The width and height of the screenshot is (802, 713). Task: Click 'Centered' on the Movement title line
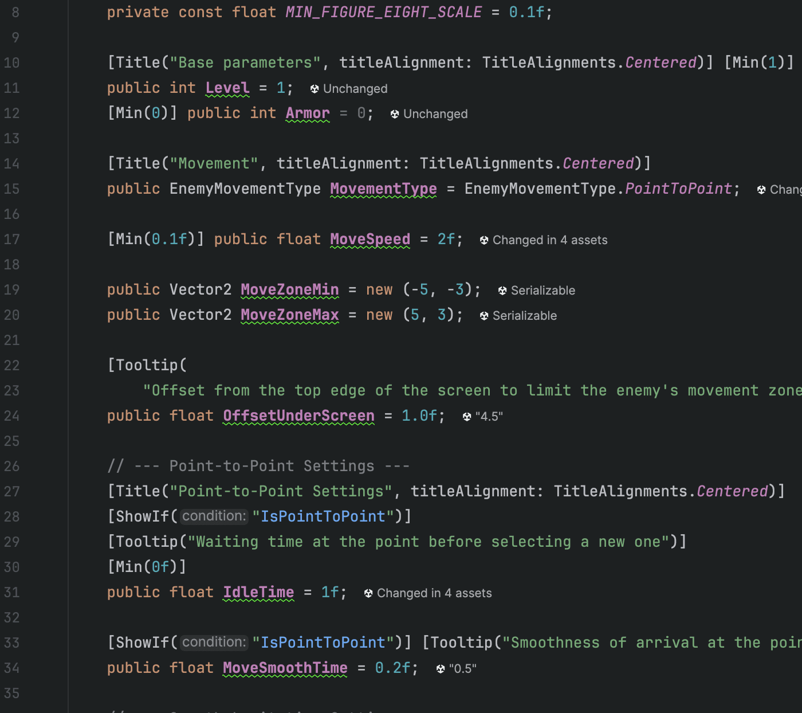coord(598,163)
